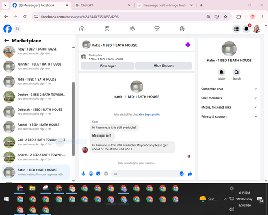
Task: Open the Chrome extensions puzzle icon
Action: pyautogui.click(x=239, y=17)
